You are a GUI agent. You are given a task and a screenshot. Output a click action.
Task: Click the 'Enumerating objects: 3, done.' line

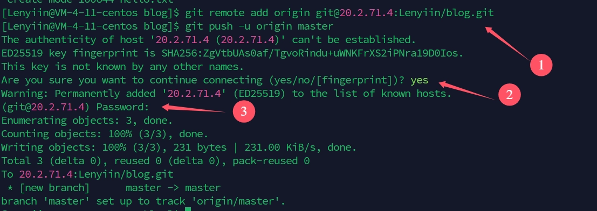click(x=87, y=121)
